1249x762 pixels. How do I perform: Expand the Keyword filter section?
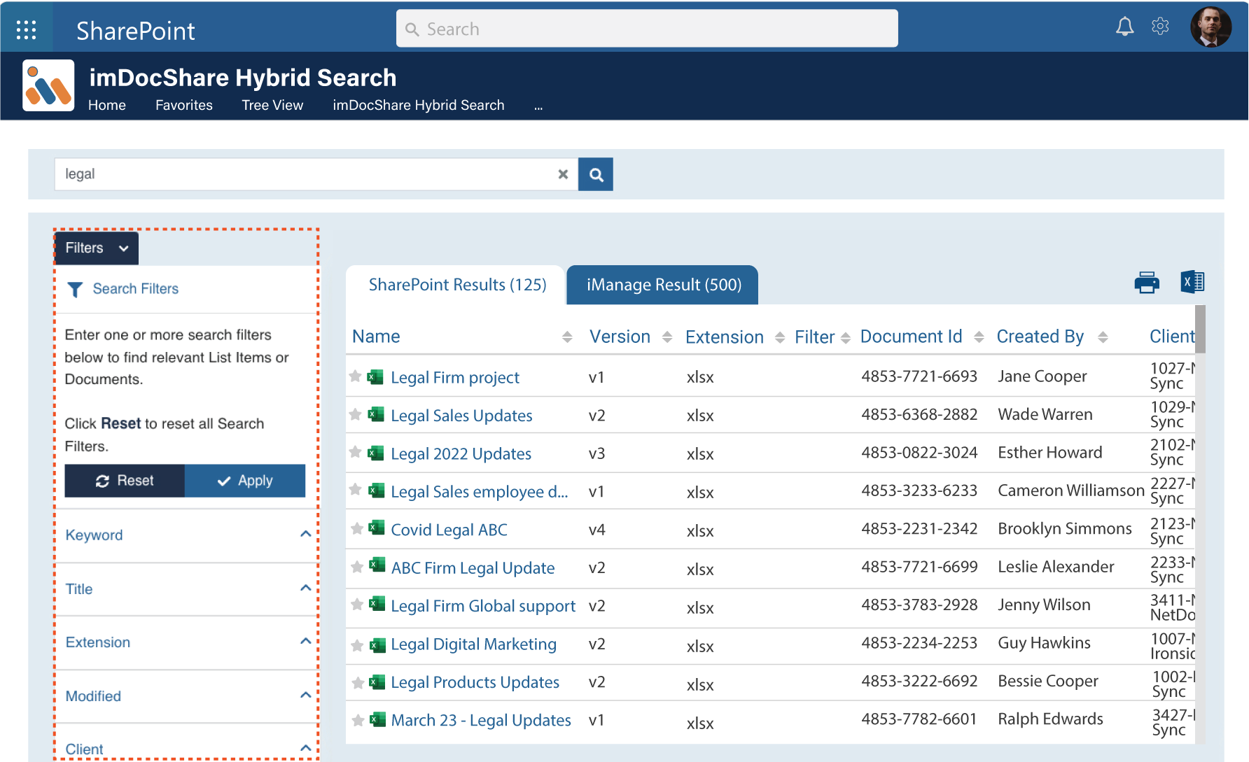[x=305, y=535]
